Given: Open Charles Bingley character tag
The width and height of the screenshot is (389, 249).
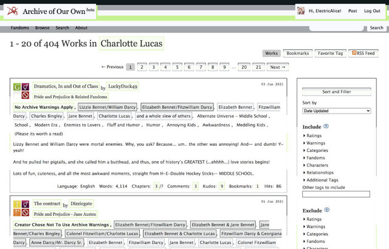Looking at the screenshot, I should point(47,116).
